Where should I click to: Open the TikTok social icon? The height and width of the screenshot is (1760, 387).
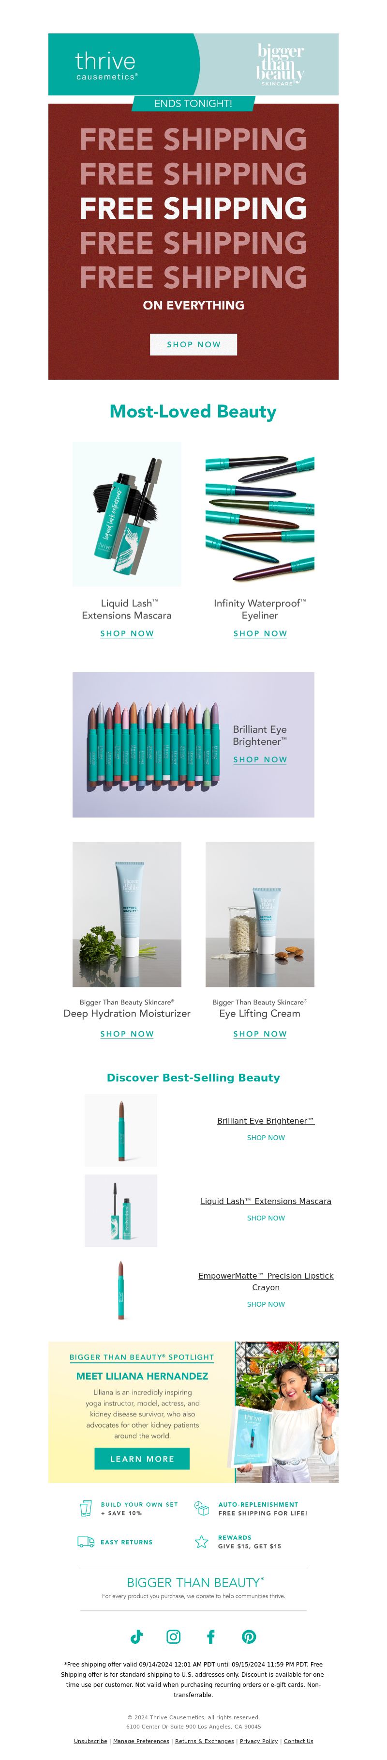[136, 1636]
